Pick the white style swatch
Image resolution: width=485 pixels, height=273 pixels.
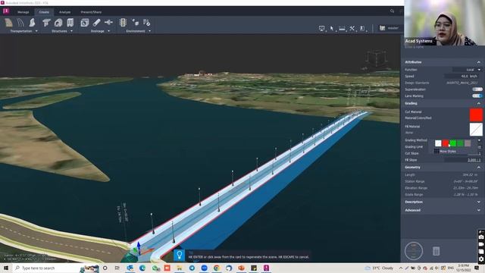pos(438,143)
